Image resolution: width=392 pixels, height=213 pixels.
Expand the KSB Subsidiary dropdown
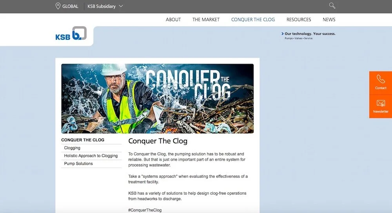pyautogui.click(x=105, y=6)
